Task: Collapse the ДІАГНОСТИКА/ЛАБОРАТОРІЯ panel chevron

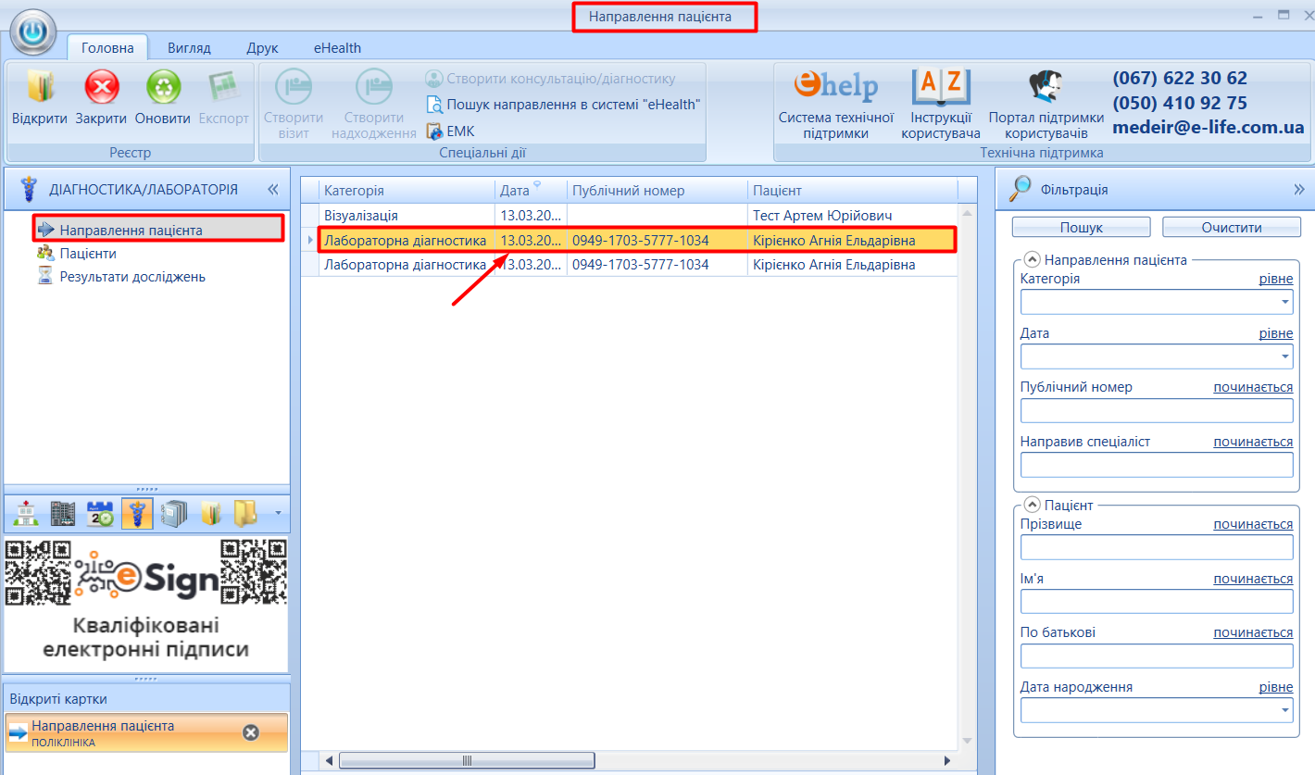Action: coord(273,189)
